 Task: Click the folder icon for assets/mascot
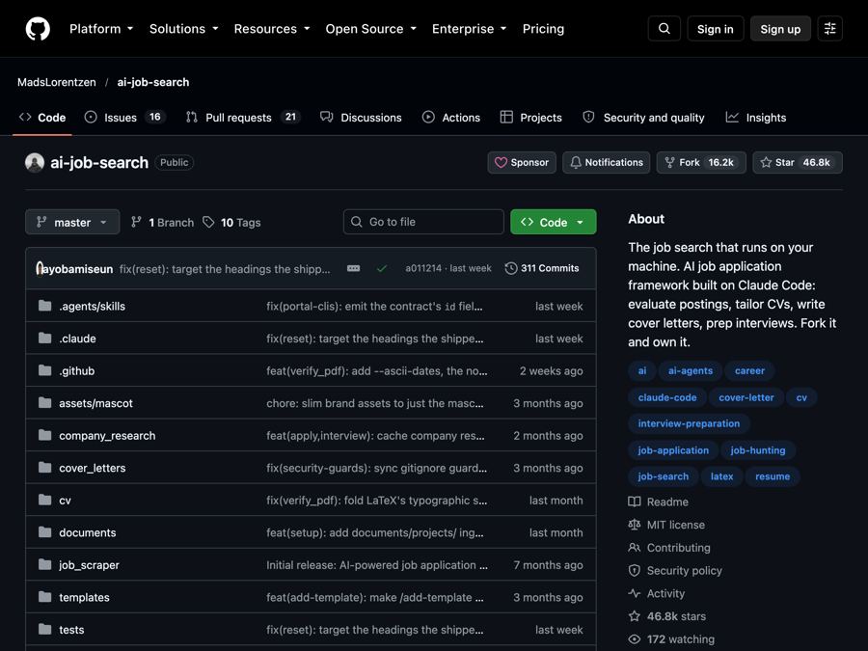click(x=44, y=403)
